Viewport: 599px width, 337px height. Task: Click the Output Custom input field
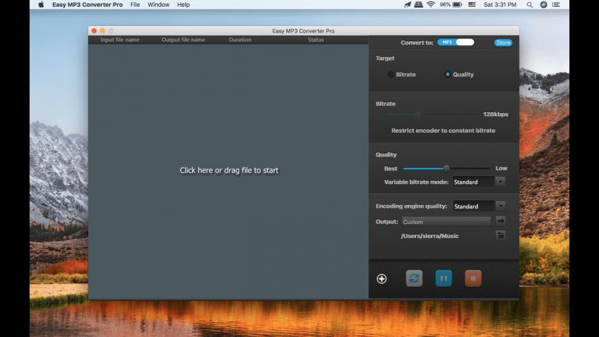[446, 221]
